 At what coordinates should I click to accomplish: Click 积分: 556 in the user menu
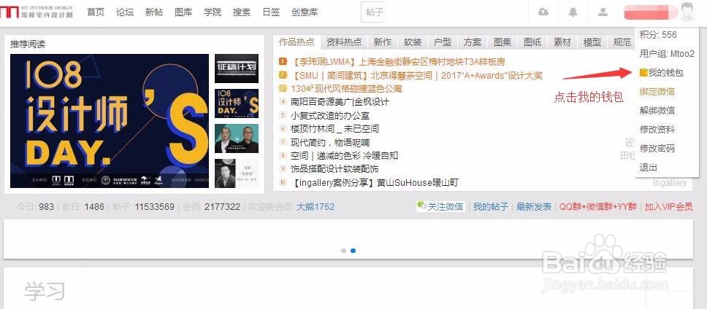[x=658, y=35]
